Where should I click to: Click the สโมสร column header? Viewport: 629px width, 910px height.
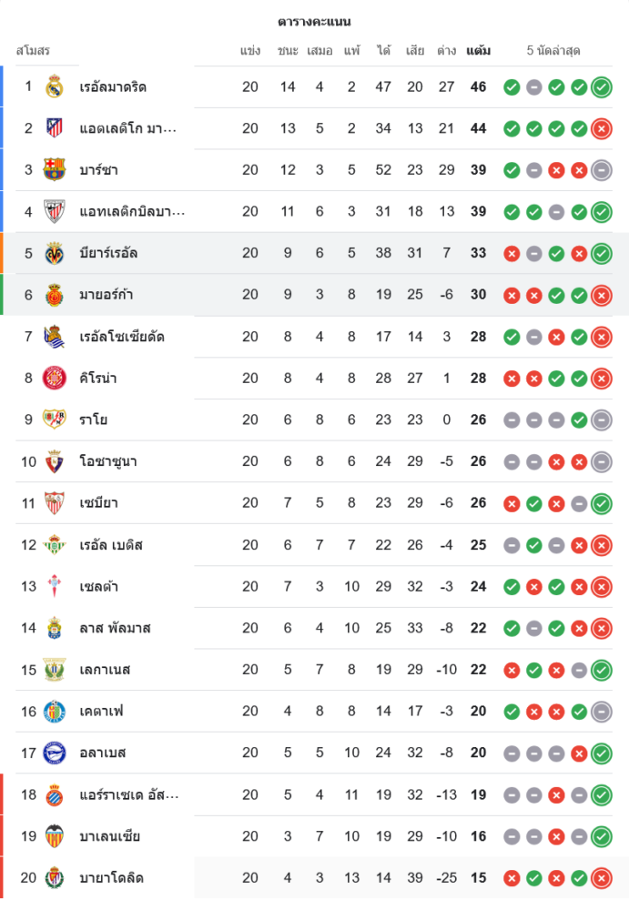tap(33, 51)
